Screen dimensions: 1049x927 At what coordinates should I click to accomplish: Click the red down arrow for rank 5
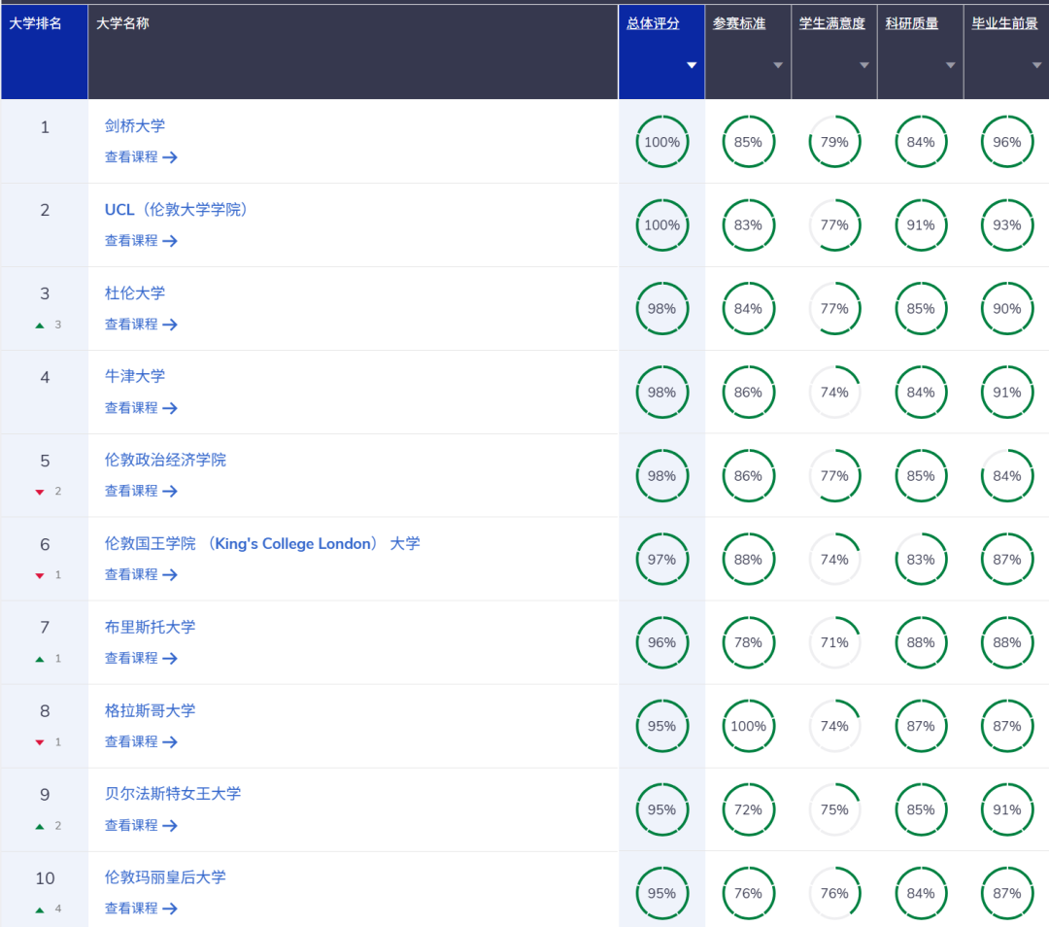40,492
